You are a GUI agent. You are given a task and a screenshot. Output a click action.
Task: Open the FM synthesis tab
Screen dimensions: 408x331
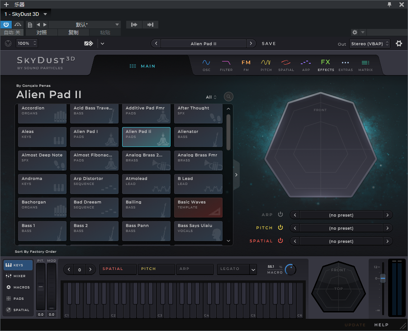coord(246,65)
